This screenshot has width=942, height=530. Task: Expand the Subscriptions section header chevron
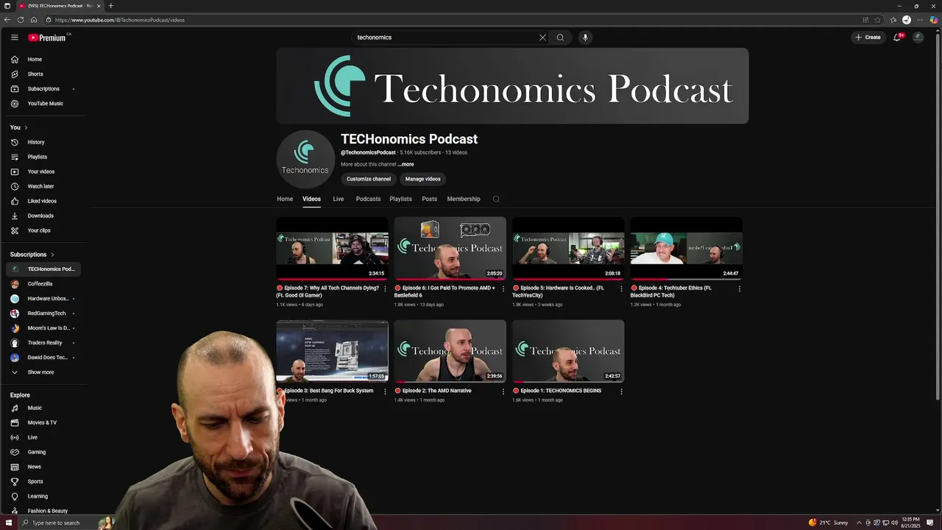(52, 255)
